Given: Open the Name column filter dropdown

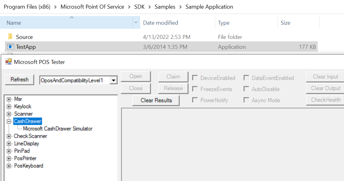Looking at the screenshot, I should point(136,23).
